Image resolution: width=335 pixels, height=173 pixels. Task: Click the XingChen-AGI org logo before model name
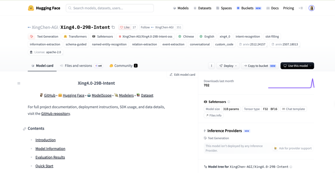(29, 27)
